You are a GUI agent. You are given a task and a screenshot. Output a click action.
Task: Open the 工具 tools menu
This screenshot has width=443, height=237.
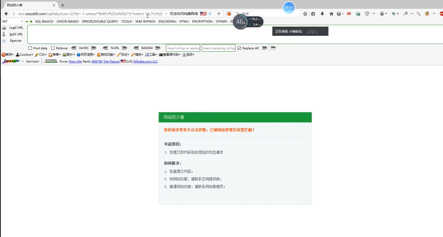152,54
